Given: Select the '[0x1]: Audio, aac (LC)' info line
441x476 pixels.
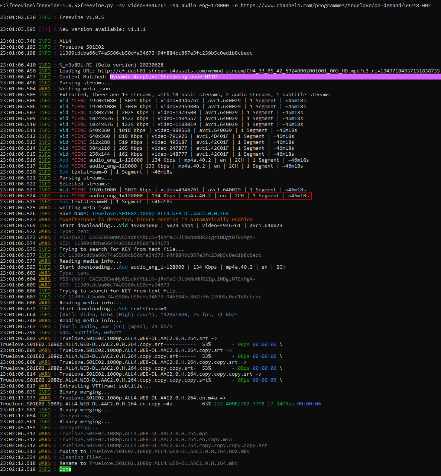Looking at the screenshot, I should point(116,327).
